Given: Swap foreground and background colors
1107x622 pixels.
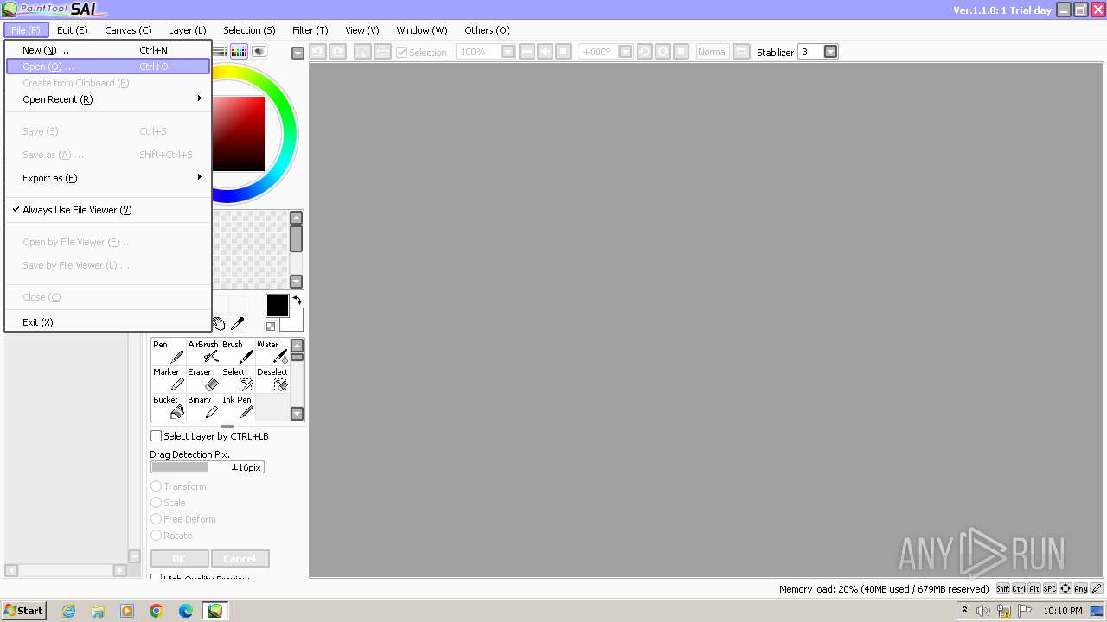Looking at the screenshot, I should click(298, 300).
